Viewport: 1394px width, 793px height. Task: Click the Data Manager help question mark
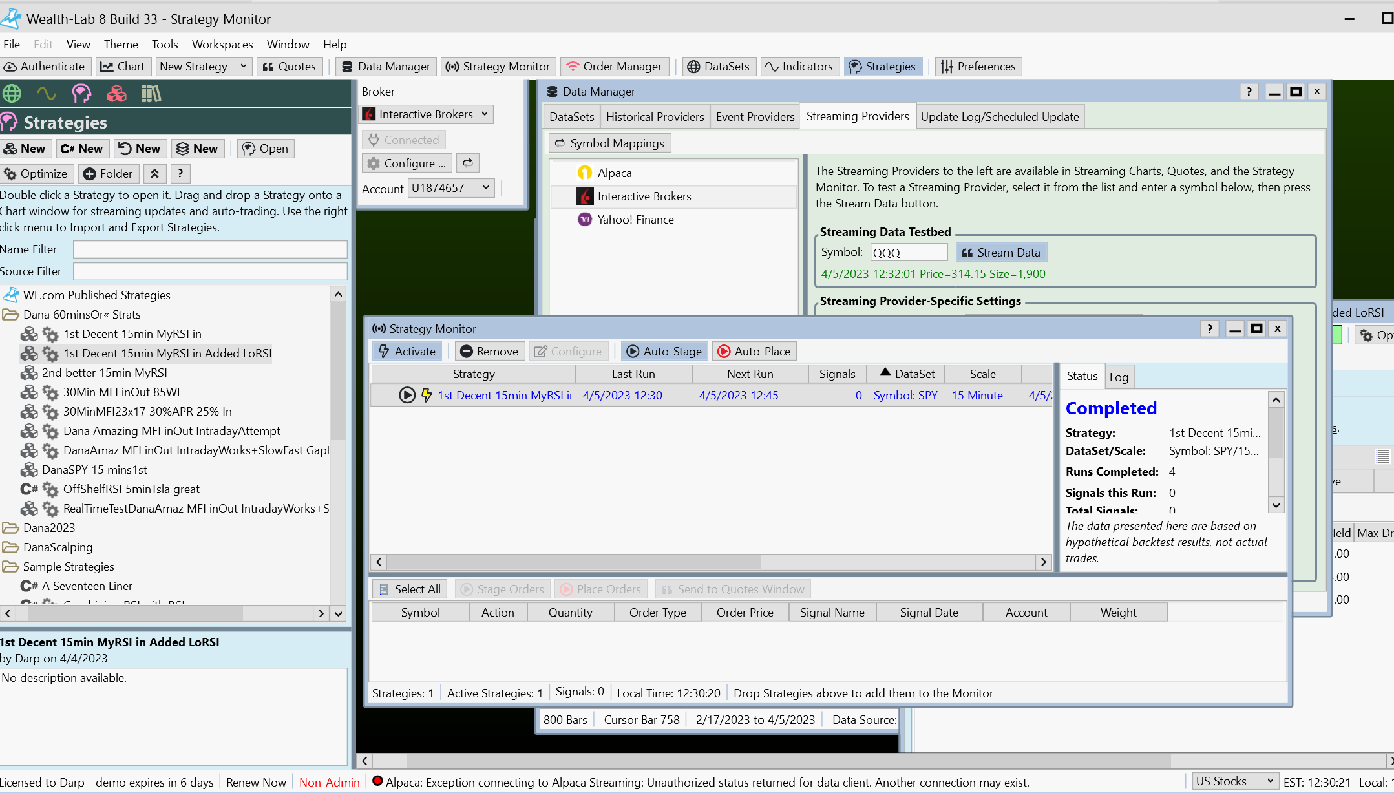tap(1249, 92)
